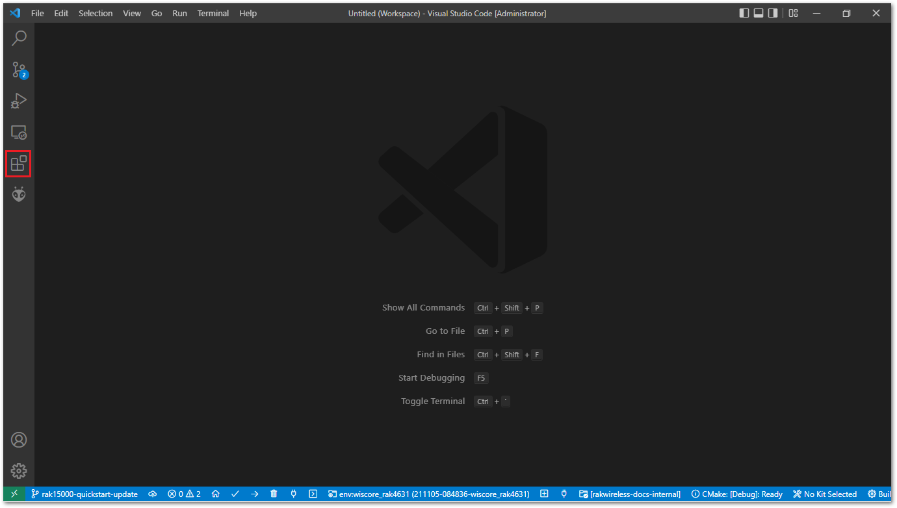Run PlatformIO Build checkmark icon
897x508 pixels.
coord(235,494)
